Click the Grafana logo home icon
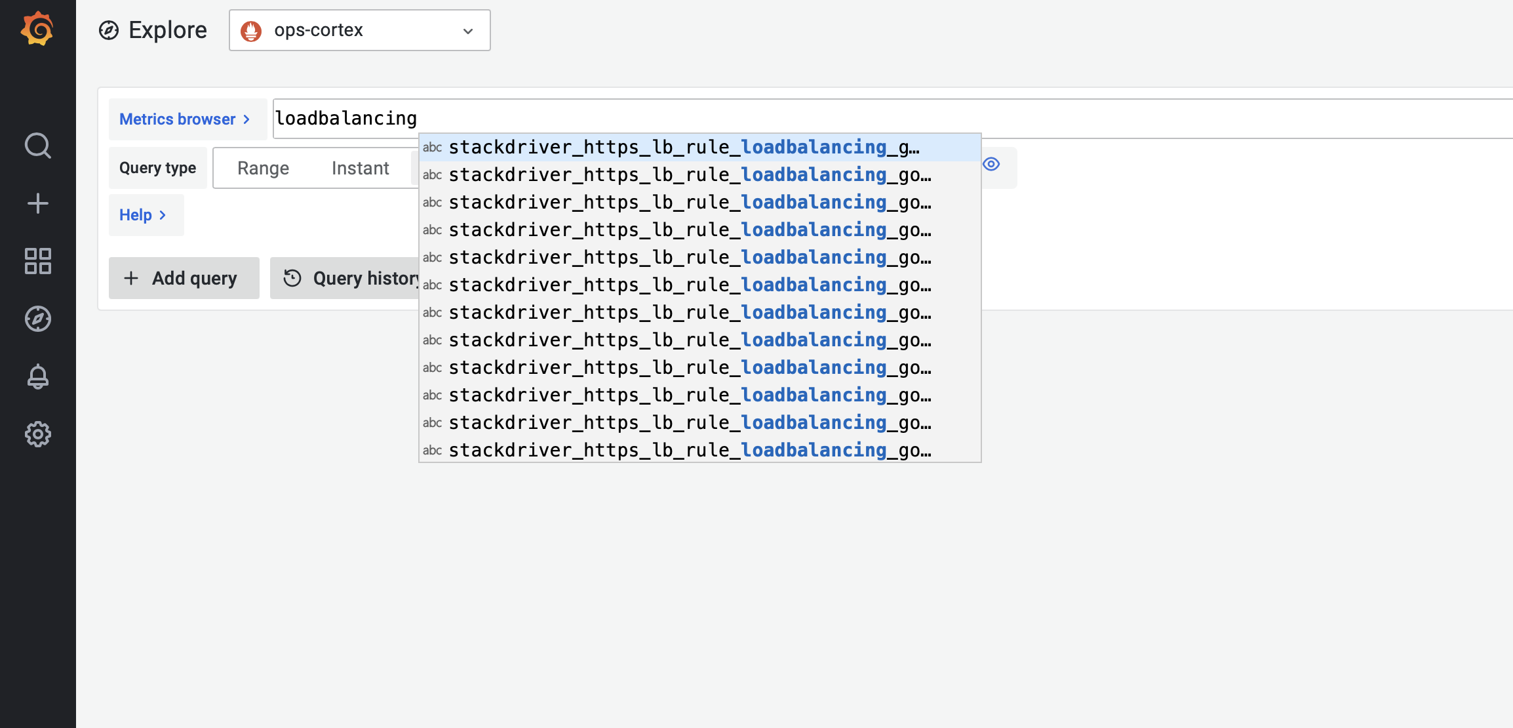Screen dimensions: 1513x728 (37, 30)
